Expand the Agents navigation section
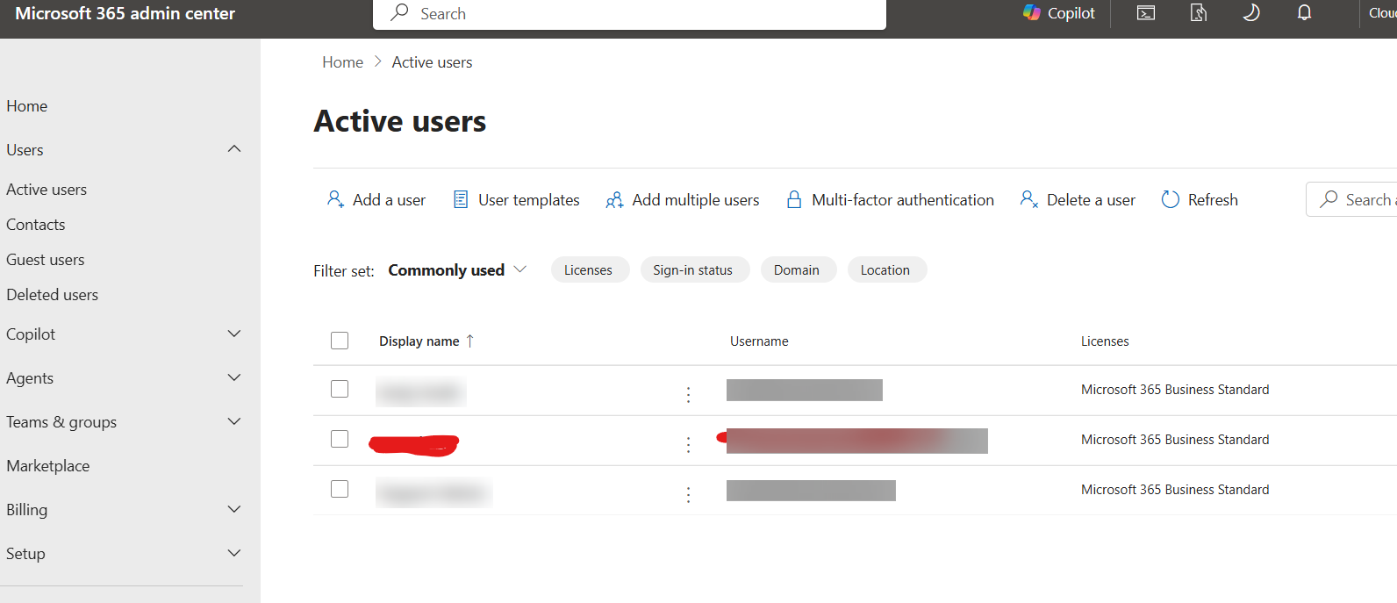The image size is (1397, 603). pos(234,377)
